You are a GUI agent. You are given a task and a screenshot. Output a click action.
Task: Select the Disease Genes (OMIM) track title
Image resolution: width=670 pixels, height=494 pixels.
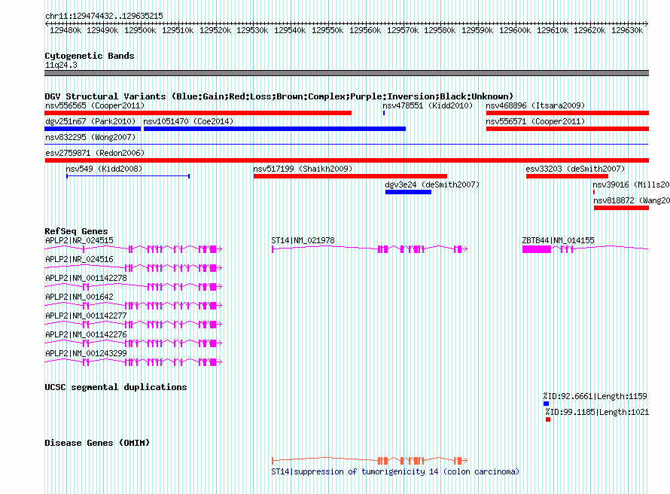(x=97, y=443)
